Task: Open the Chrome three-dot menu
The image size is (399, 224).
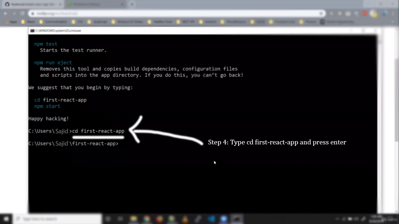Action: click(x=393, y=13)
